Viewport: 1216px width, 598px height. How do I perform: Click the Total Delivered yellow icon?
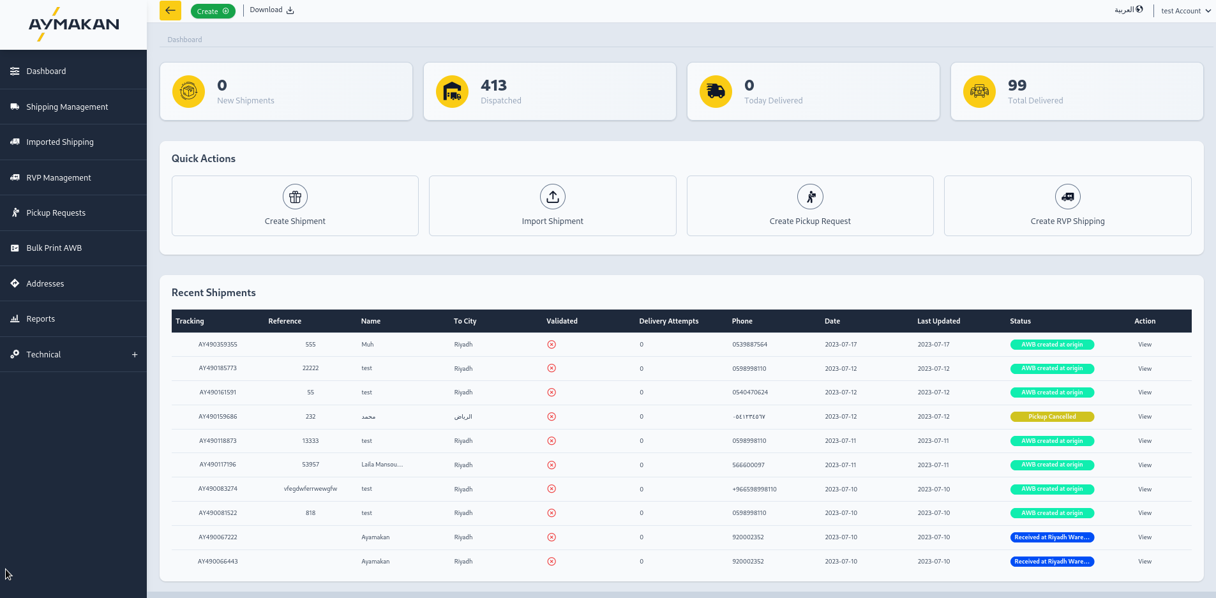(x=979, y=92)
